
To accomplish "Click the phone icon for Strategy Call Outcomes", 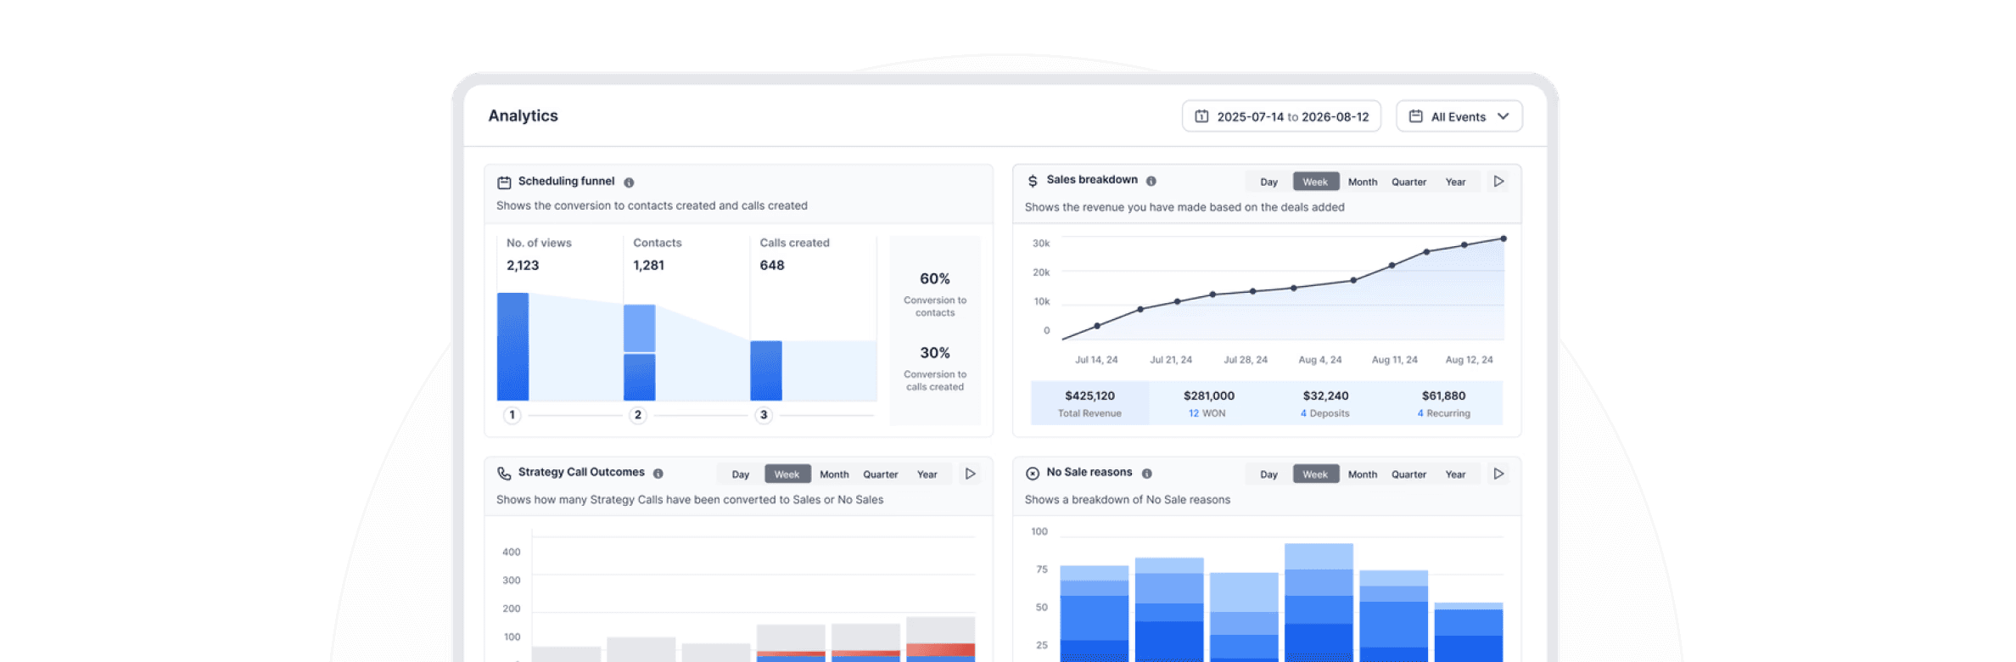I will pos(504,474).
